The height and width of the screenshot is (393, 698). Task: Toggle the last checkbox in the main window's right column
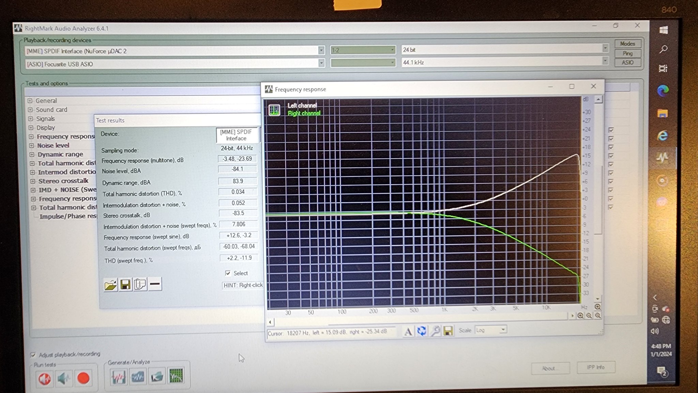click(x=611, y=207)
